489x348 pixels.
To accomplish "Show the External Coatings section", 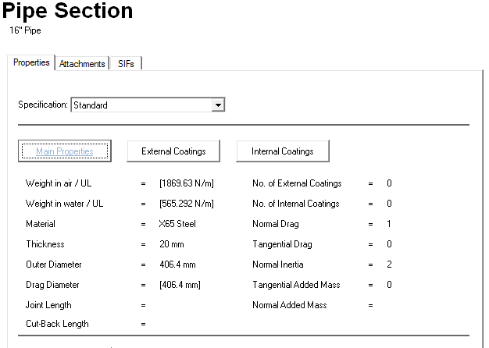I will [173, 151].
